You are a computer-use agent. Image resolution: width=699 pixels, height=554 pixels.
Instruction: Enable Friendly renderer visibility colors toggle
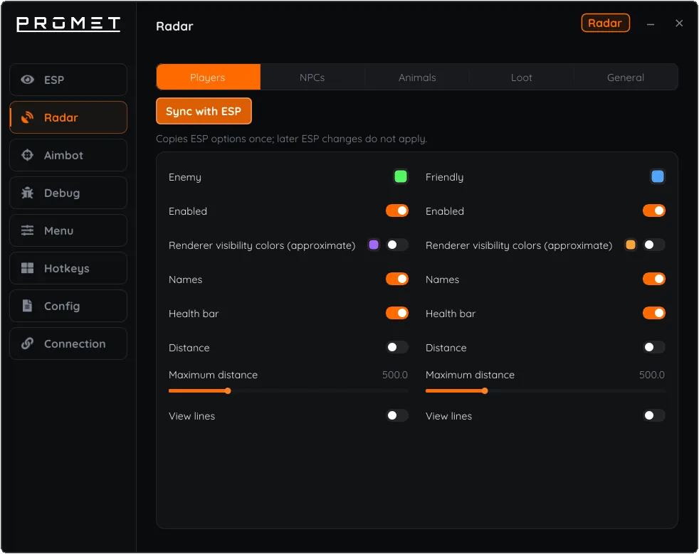click(x=653, y=245)
